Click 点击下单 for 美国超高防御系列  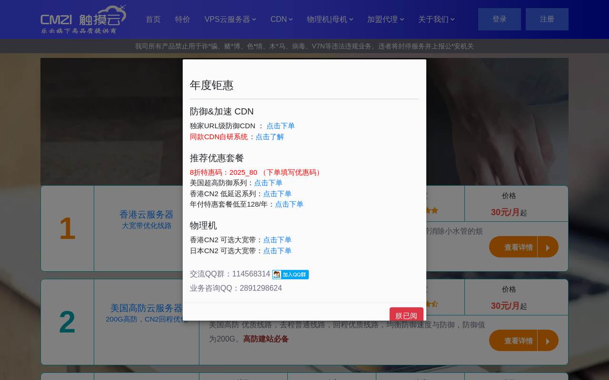click(x=268, y=183)
